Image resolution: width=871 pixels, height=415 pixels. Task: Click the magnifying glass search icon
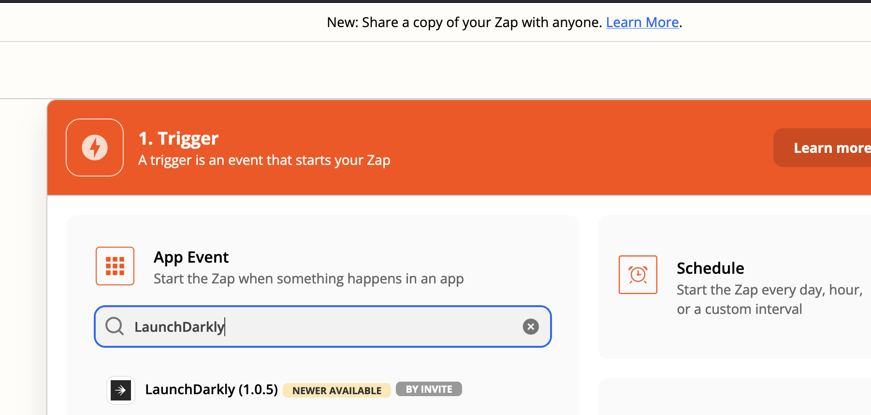(x=114, y=326)
